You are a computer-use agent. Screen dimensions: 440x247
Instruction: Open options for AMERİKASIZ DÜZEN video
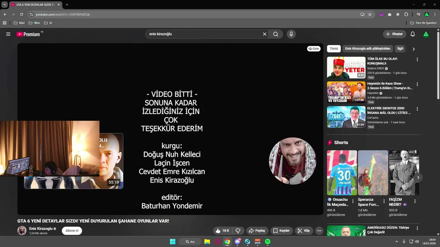point(417,228)
